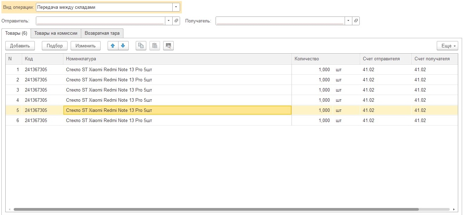Screen dimensions: 467x215
Task: Click the scrollbar right arrow
Action: [454, 209]
